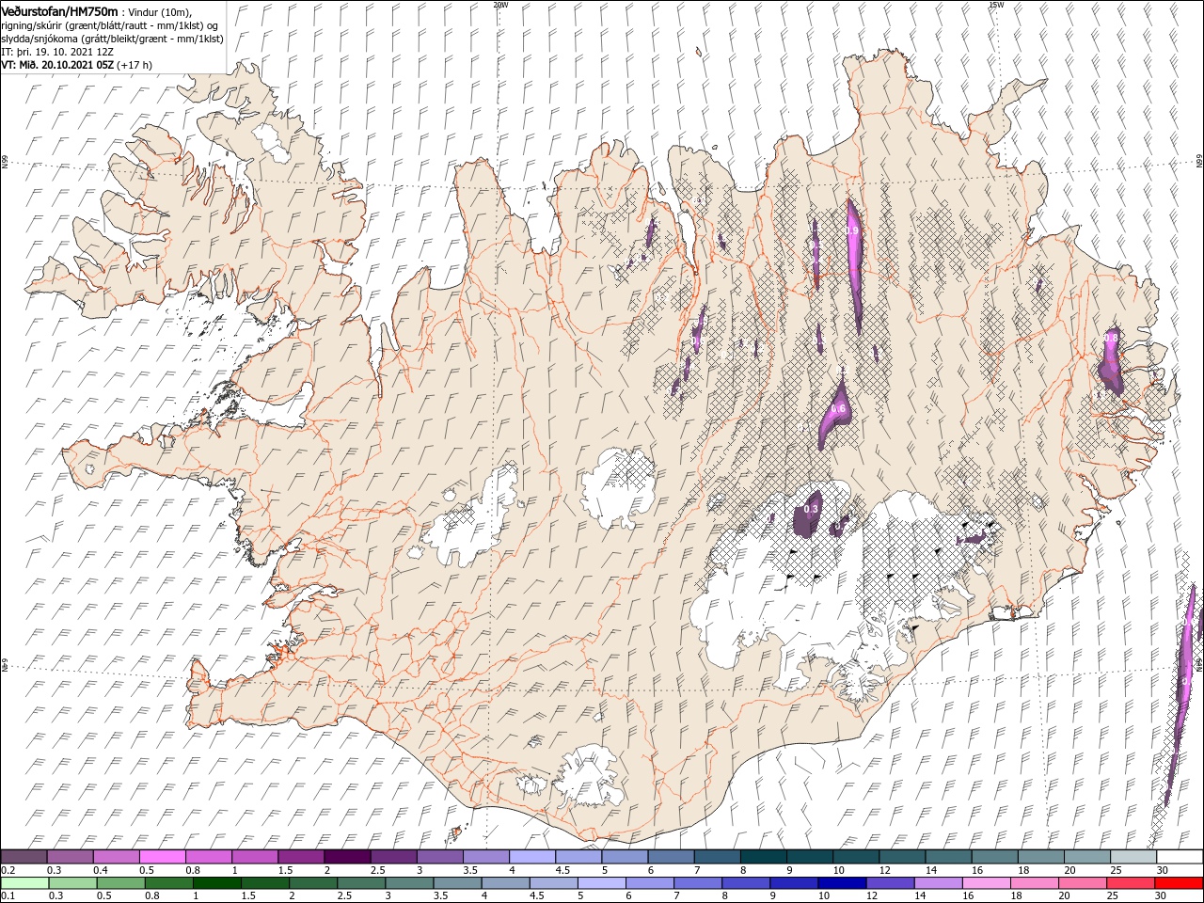1204x903 pixels.
Task: Pick the upper legend swatch starting at 0.2
Action: point(24,857)
